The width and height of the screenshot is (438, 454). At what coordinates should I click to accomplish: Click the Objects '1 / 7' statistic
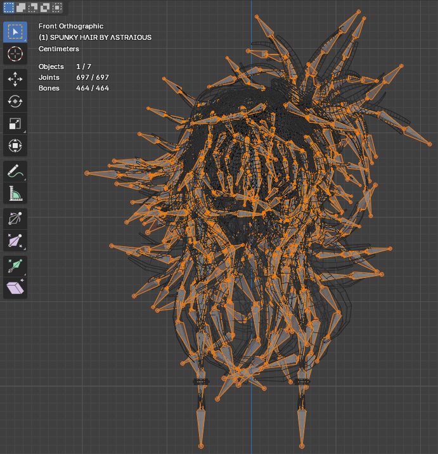(84, 66)
